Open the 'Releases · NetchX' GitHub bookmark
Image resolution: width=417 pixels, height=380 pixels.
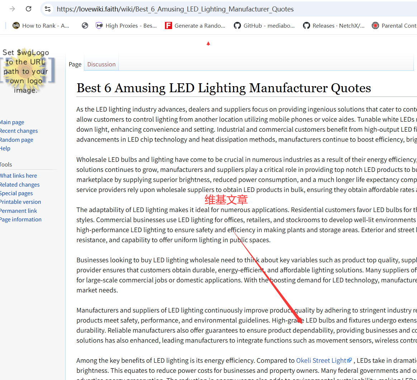334,25
